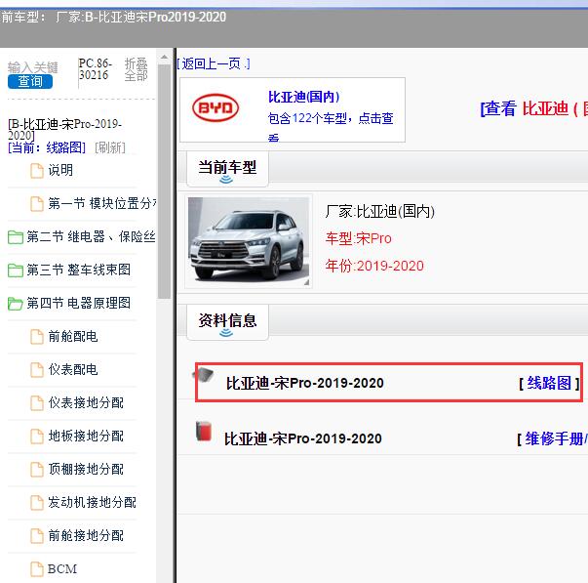Viewport: 588px width, 583px height.
Task: Click page icon beside 前舱接地分配
Action: (37, 536)
